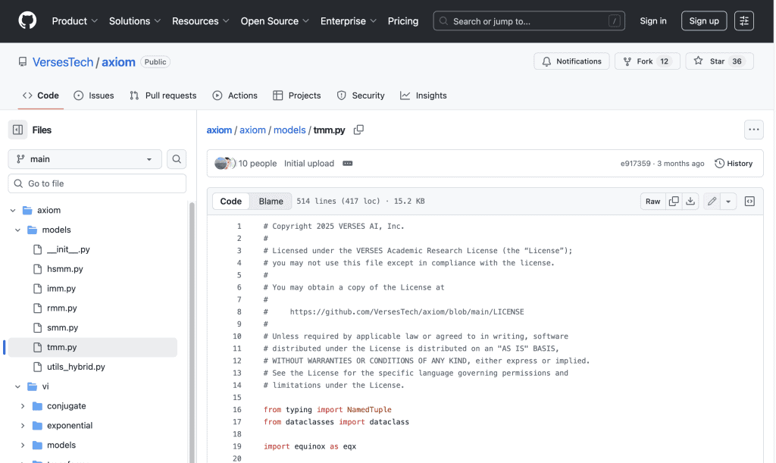This screenshot has width=776, height=463.
Task: Copy the file path with the copy icon
Action: [358, 130]
